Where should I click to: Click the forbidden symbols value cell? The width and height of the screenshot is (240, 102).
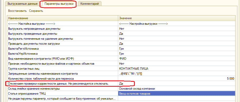pos(177,74)
